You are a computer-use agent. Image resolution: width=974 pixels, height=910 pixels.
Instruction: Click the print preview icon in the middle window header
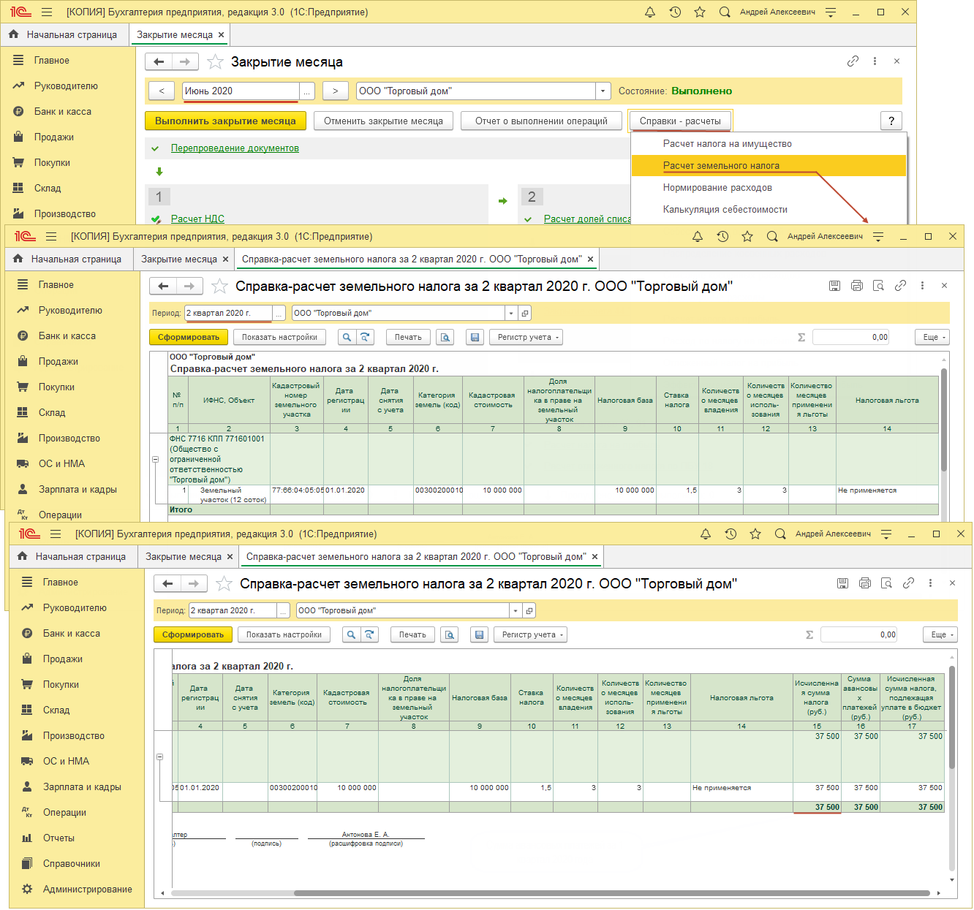pyautogui.click(x=879, y=286)
